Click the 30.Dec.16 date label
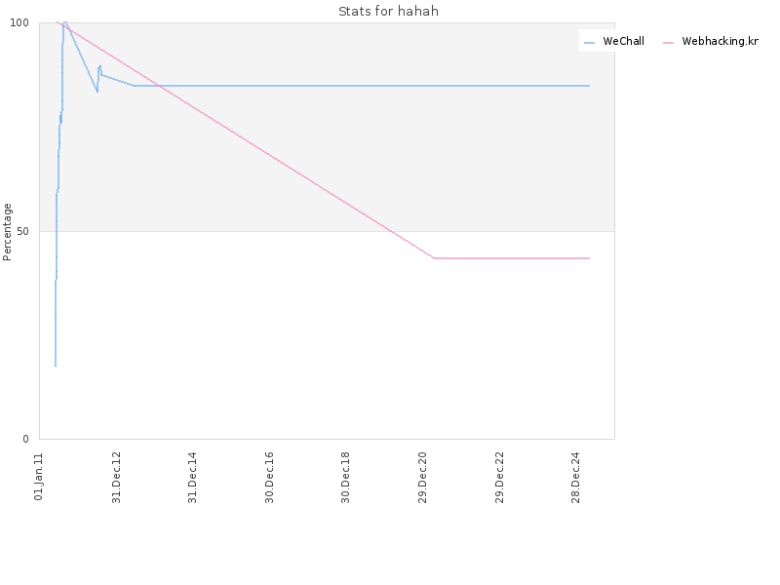The height and width of the screenshot is (585, 780). (270, 478)
